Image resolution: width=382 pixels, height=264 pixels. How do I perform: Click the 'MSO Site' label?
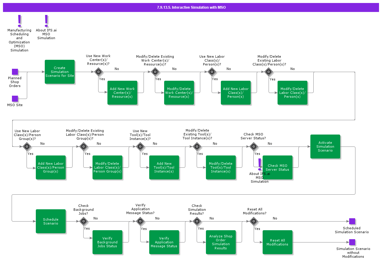point(15,105)
